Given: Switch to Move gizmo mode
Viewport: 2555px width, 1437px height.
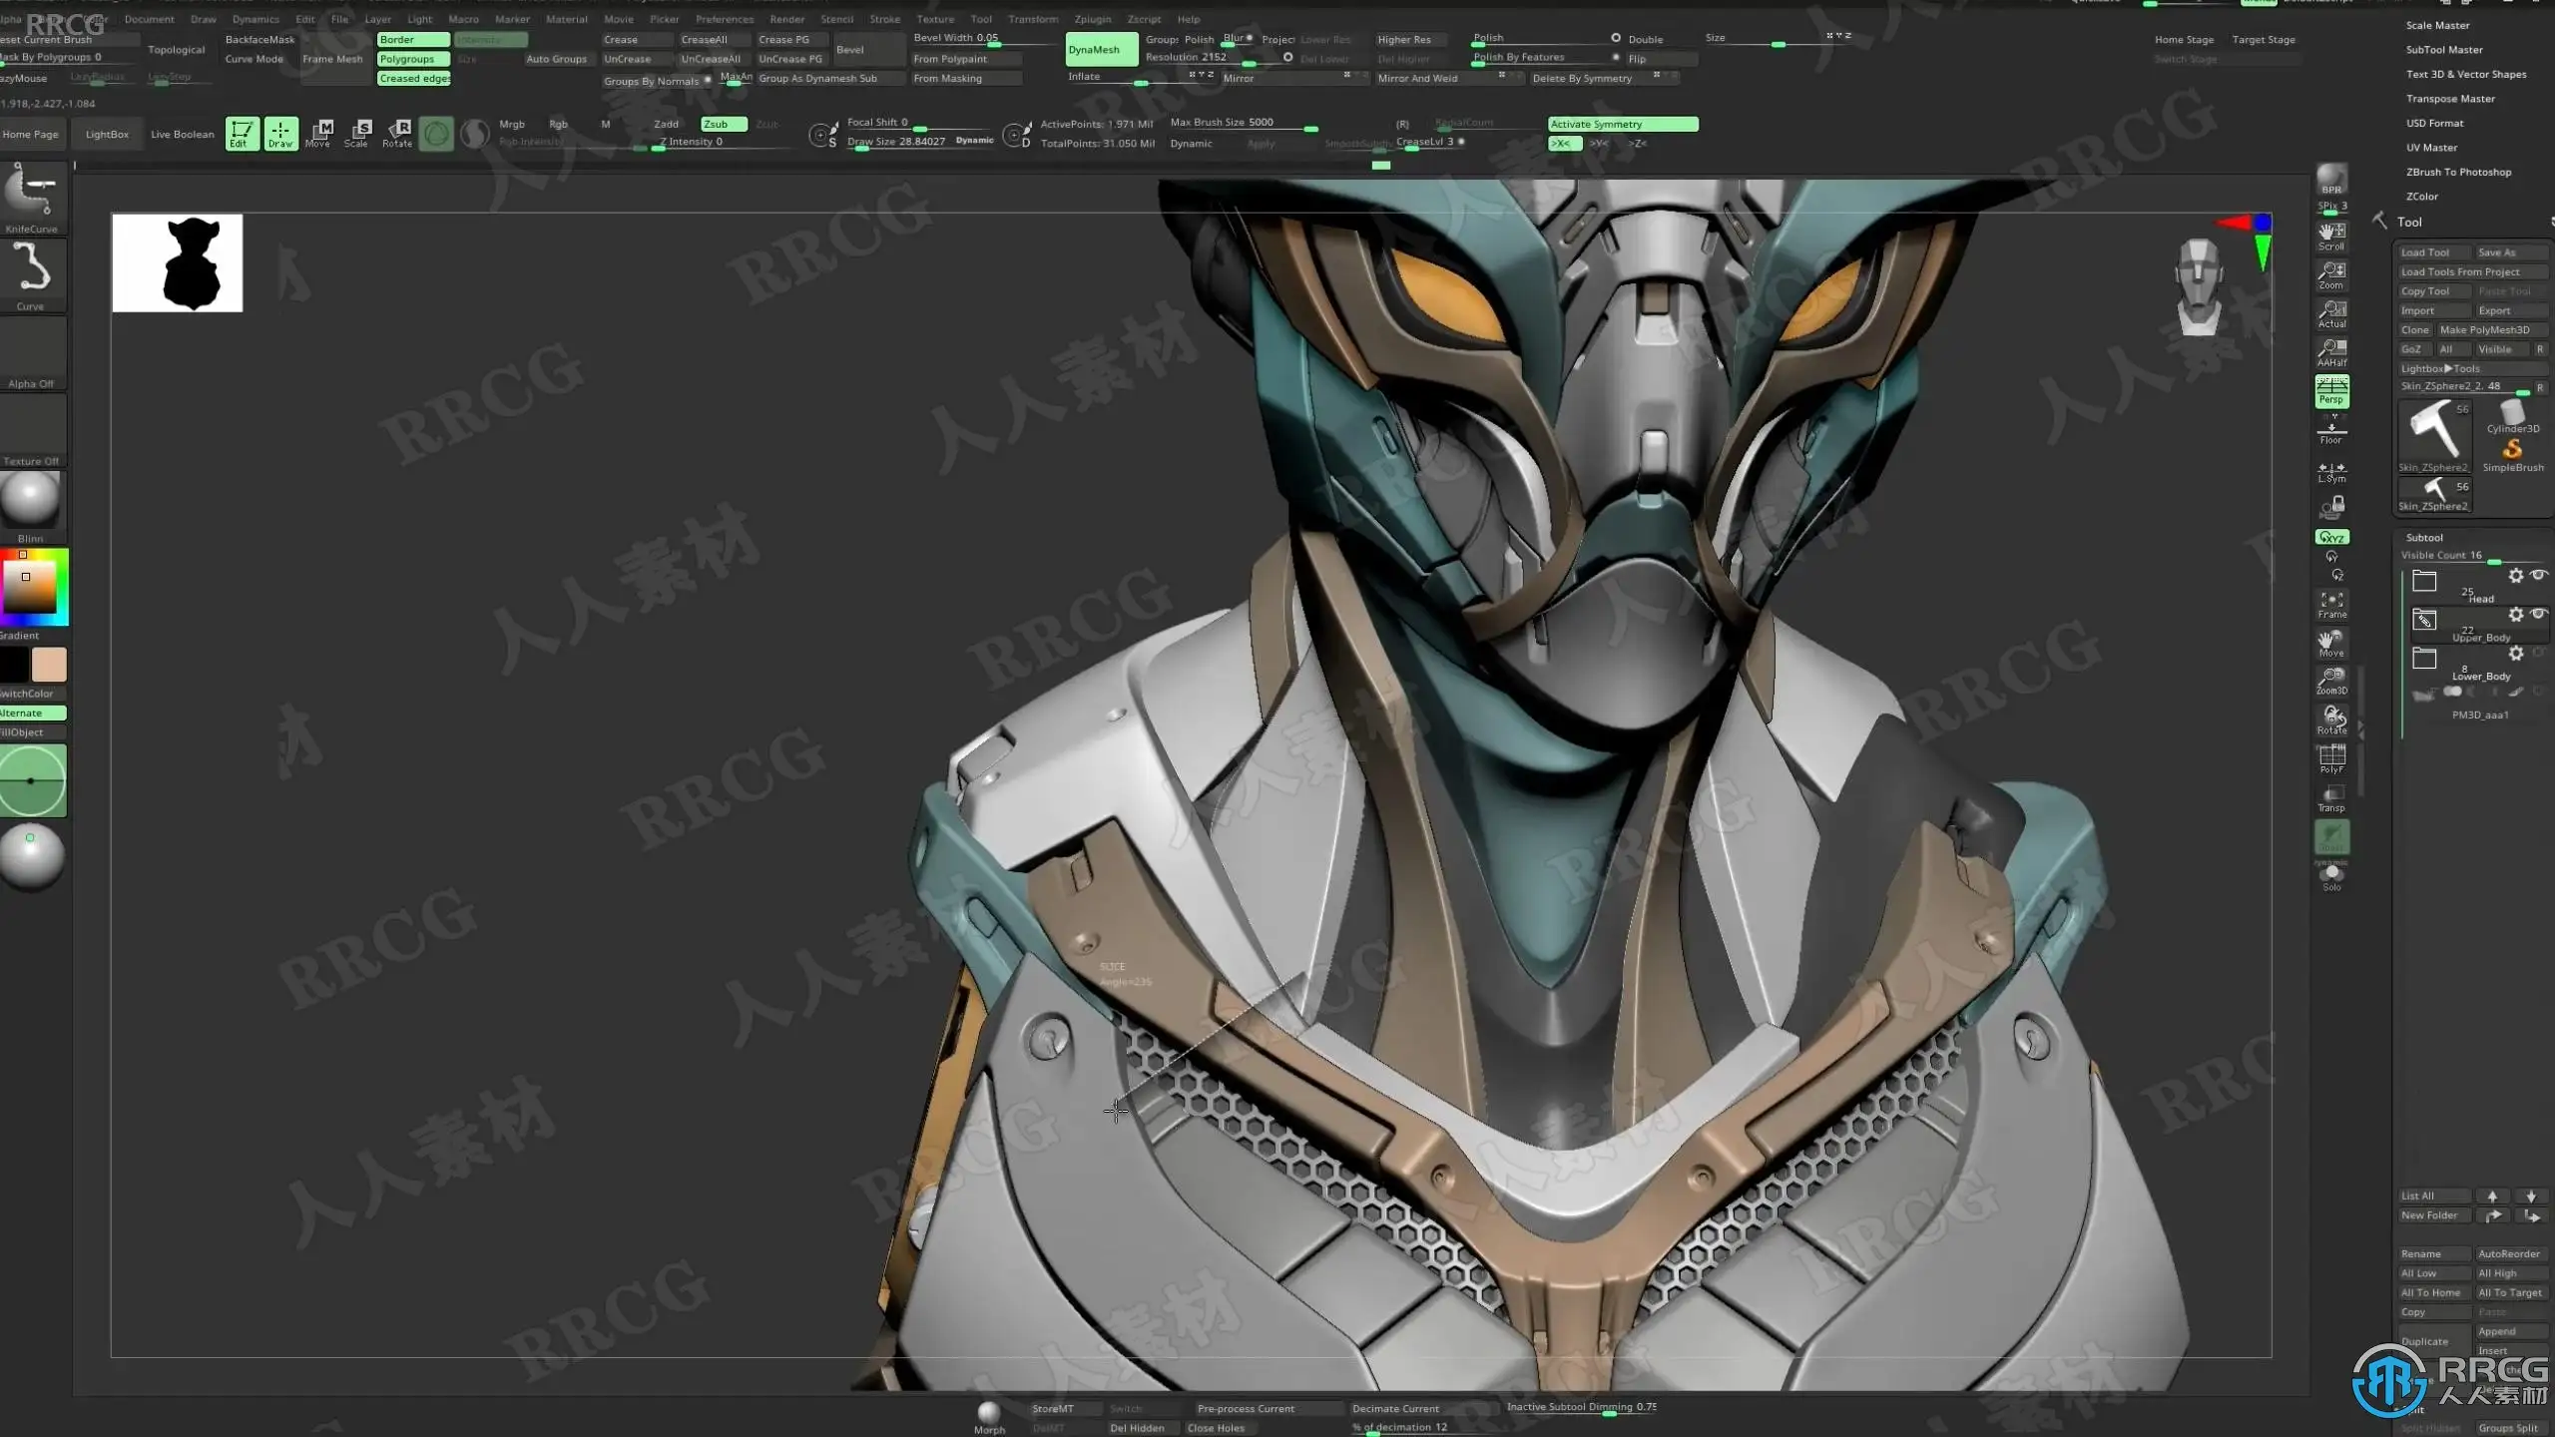Looking at the screenshot, I should (x=319, y=133).
